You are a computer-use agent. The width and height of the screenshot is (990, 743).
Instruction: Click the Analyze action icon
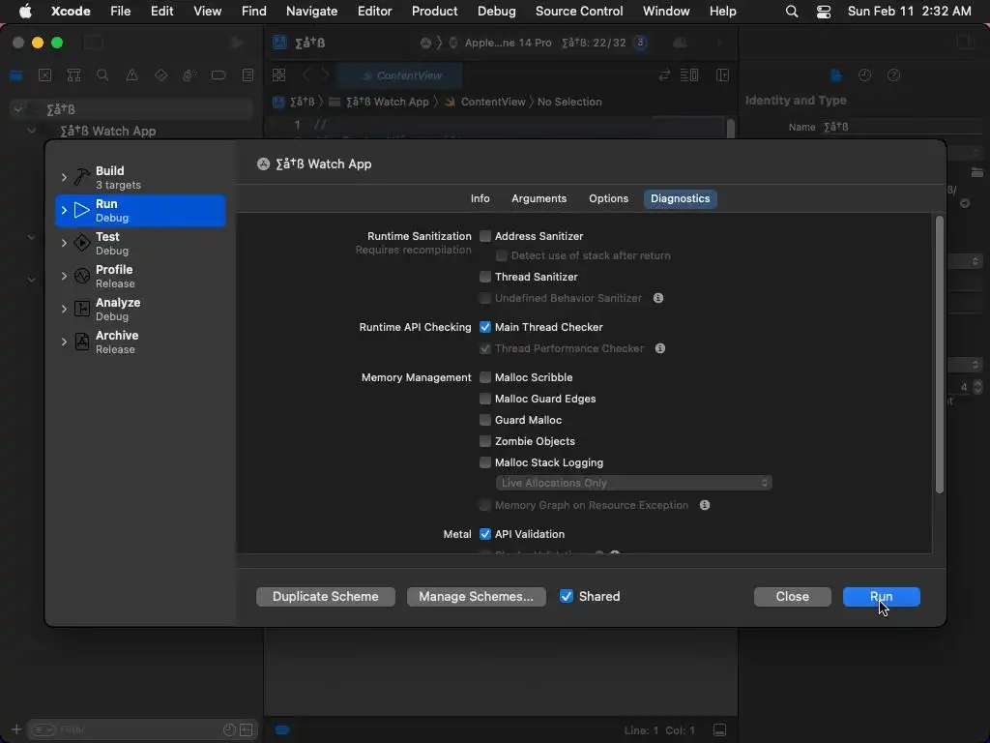coord(82,309)
